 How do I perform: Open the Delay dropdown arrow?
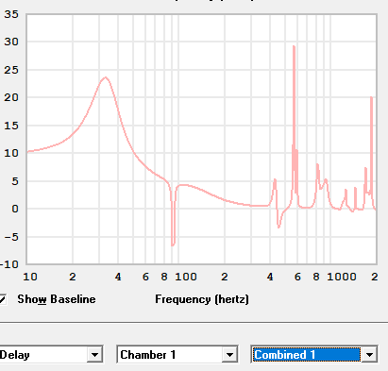point(94,355)
